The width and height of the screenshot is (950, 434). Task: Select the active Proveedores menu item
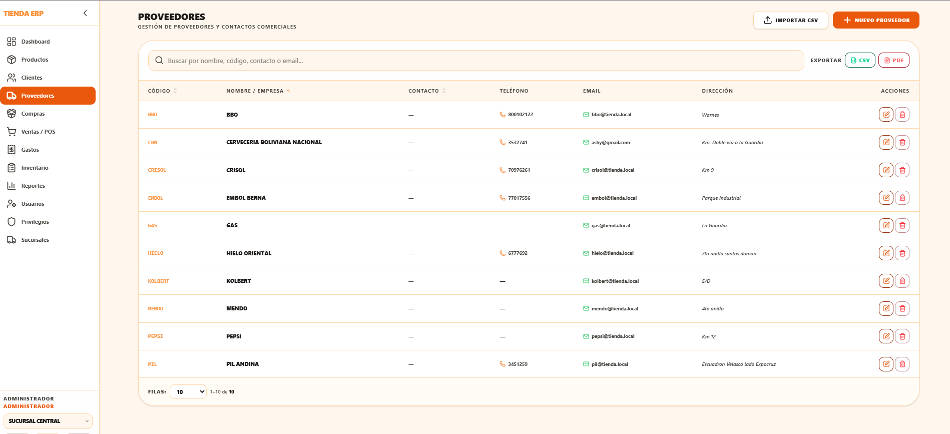tap(48, 96)
